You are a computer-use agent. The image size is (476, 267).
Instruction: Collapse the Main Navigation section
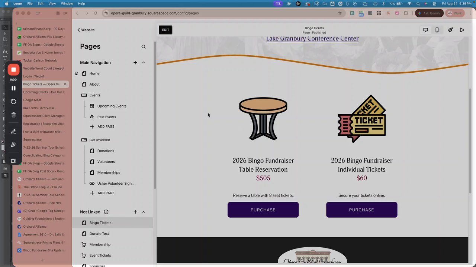pyautogui.click(x=144, y=63)
